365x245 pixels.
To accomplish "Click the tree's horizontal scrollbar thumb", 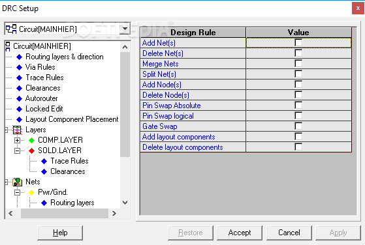I will point(65,214).
